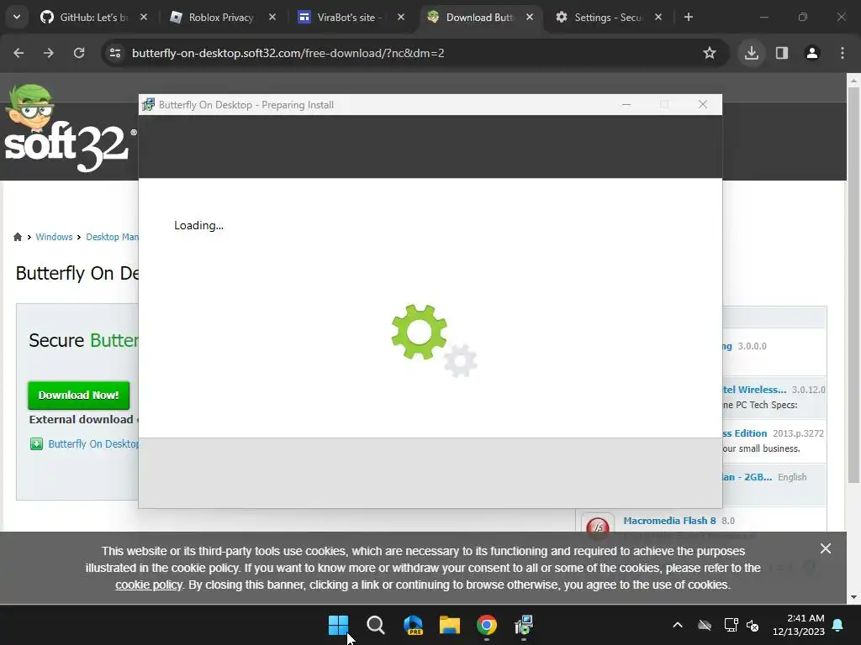
Task: Open the volume tray icon
Action: (753, 625)
